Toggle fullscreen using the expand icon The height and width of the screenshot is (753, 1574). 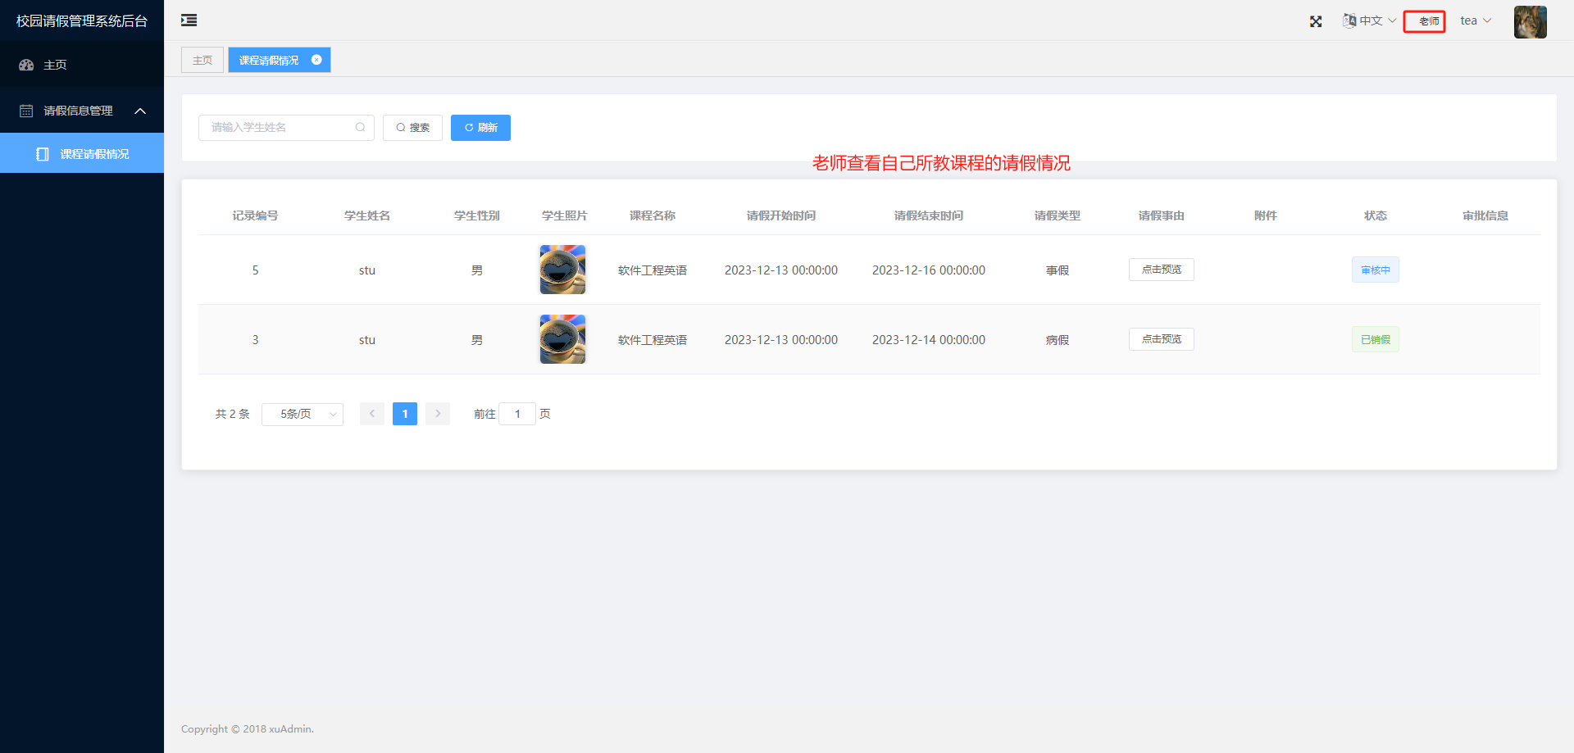coord(1316,21)
